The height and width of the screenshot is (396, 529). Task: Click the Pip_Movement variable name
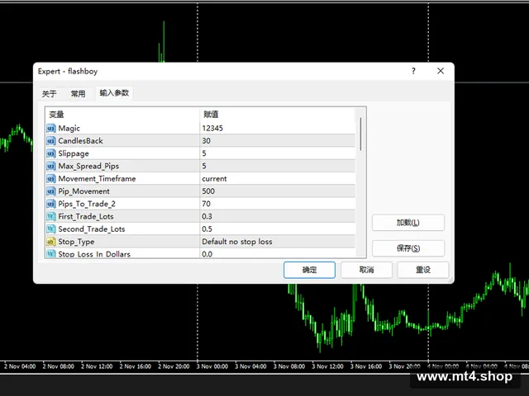pyautogui.click(x=83, y=191)
